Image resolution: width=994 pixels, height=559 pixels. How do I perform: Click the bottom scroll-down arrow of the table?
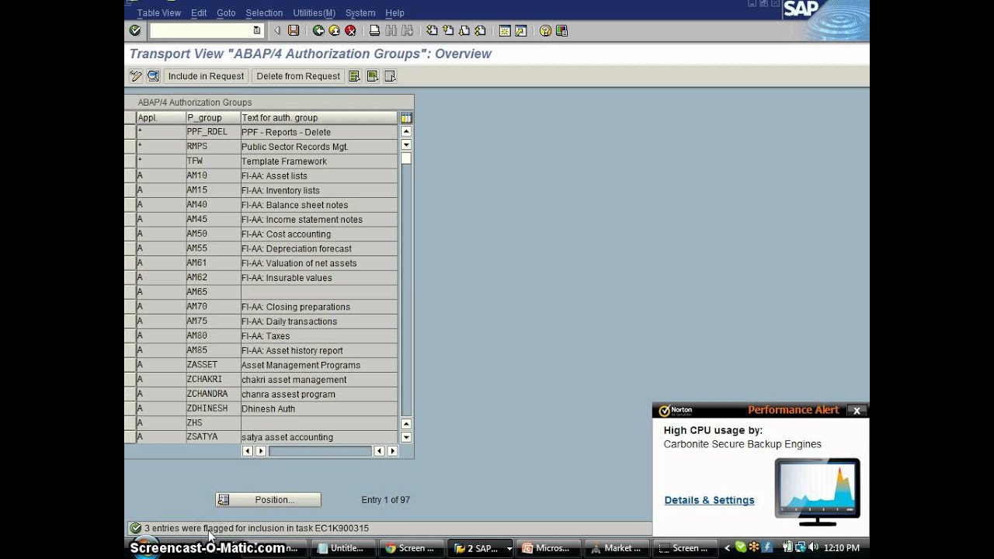pos(406,437)
